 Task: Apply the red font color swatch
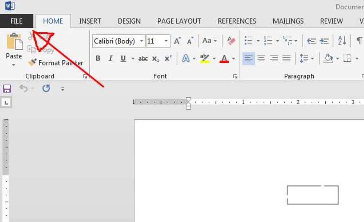coord(224,58)
